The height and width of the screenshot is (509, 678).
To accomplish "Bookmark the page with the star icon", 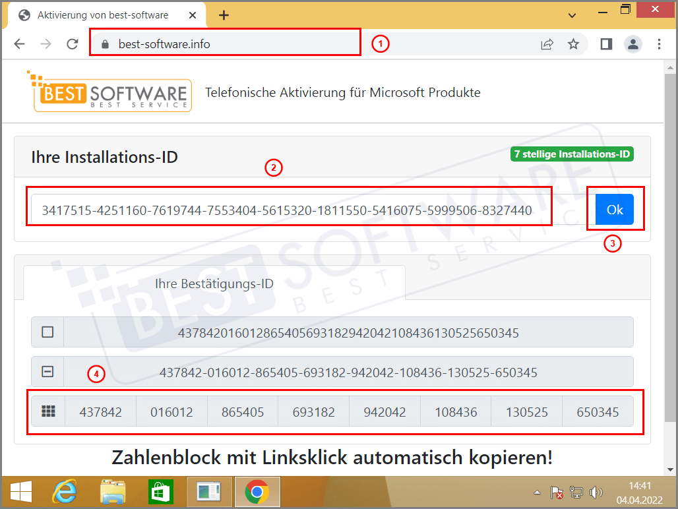I will pyautogui.click(x=574, y=44).
